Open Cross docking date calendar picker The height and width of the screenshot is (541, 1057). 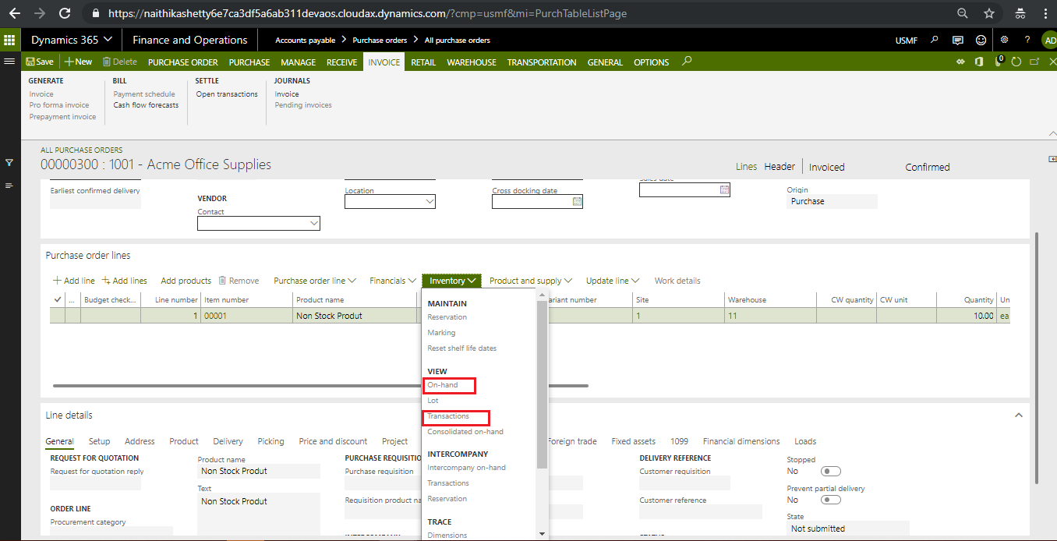(x=577, y=201)
